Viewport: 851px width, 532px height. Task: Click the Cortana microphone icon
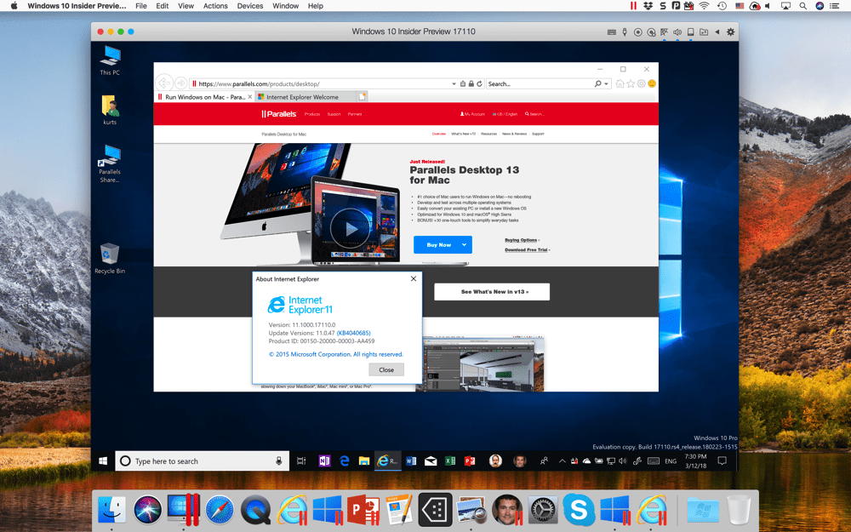coord(278,460)
